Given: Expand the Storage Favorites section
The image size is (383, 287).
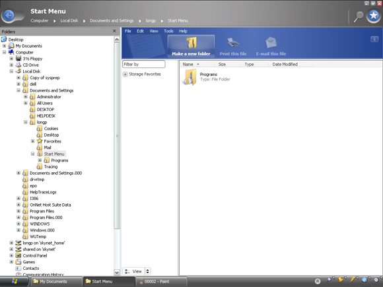Looking at the screenshot, I should click(x=125, y=74).
